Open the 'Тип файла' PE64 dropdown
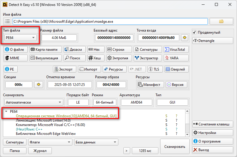 [x=21, y=37]
